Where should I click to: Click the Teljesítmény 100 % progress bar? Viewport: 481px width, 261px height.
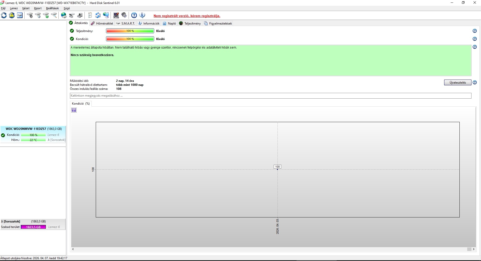point(130,31)
